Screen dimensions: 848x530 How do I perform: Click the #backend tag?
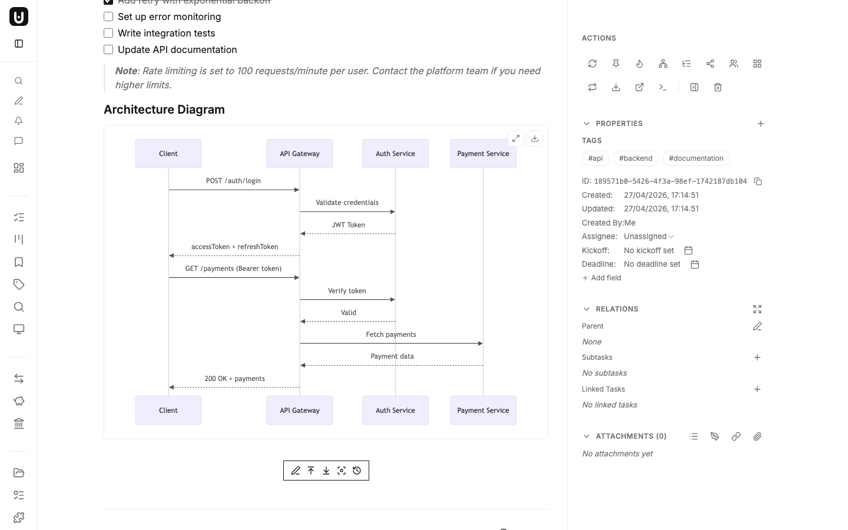point(636,158)
